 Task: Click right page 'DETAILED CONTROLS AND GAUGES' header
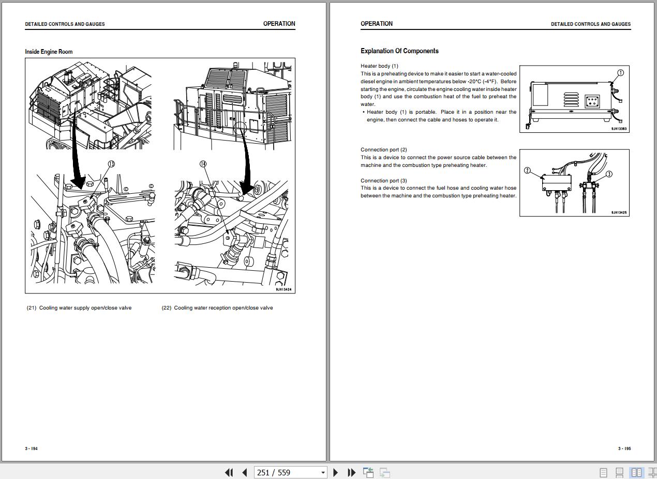coord(591,24)
